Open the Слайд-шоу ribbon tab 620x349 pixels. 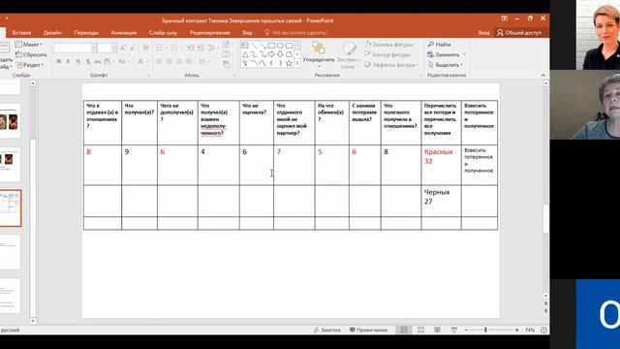[163, 32]
